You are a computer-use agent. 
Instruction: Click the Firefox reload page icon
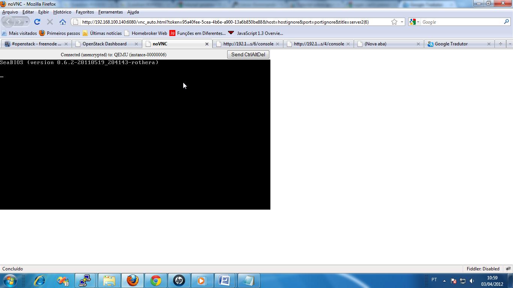(37, 22)
